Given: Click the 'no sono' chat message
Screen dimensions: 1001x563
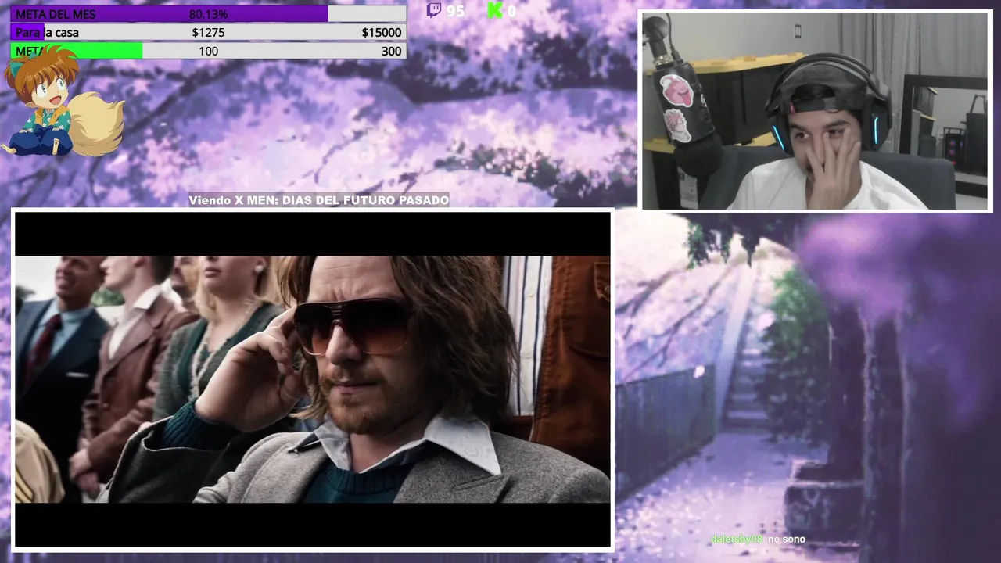Looking at the screenshot, I should pos(786,540).
